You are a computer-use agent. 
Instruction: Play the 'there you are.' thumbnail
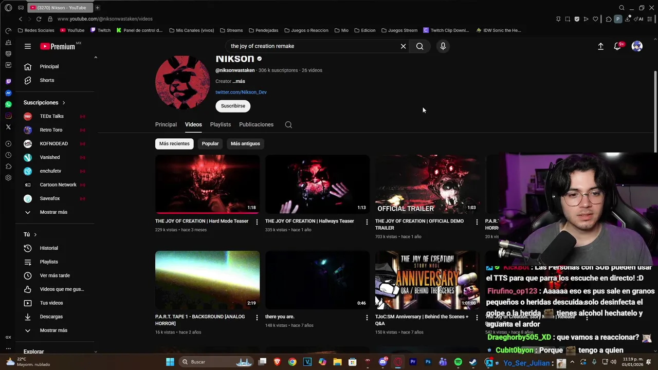click(x=317, y=280)
